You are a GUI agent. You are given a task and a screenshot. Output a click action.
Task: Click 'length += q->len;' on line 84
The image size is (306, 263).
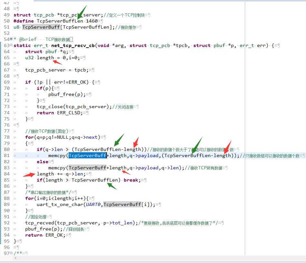point(61,174)
